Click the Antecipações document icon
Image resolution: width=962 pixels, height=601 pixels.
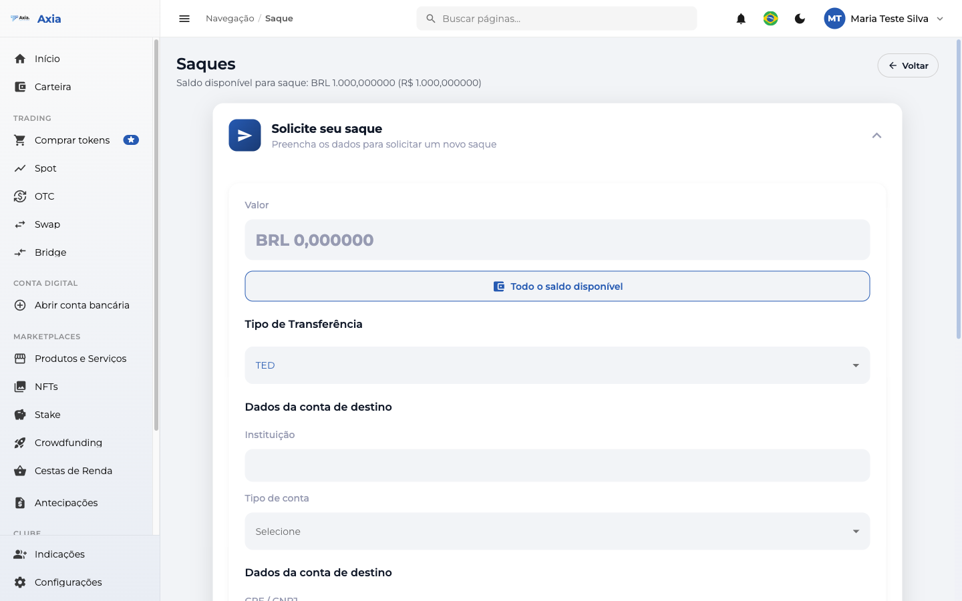click(x=20, y=503)
